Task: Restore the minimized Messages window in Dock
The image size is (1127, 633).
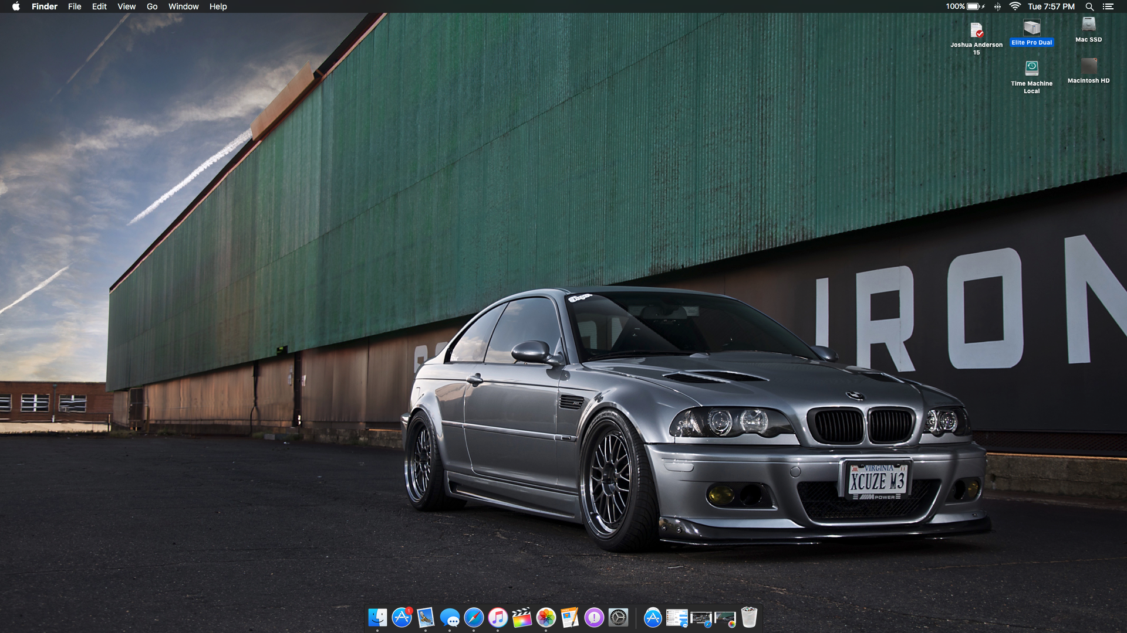Action: (677, 618)
